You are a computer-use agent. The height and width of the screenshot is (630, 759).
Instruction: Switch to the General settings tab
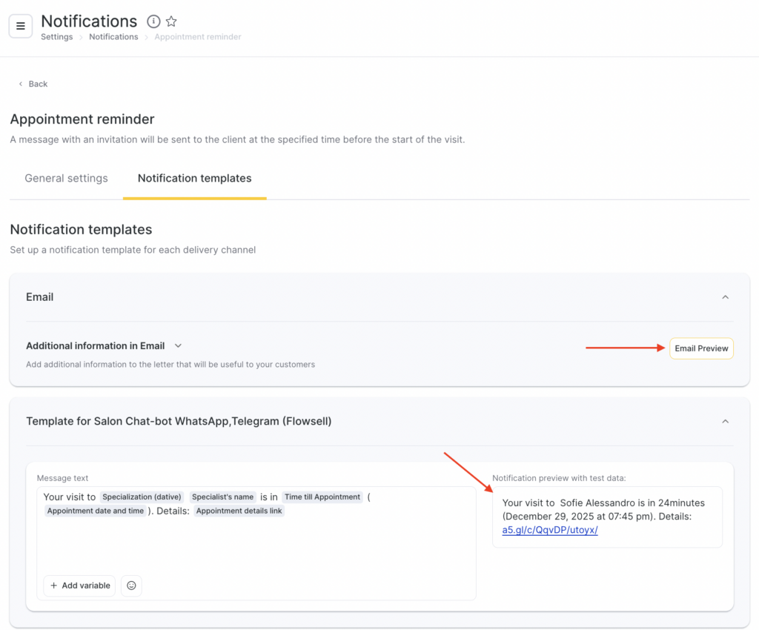point(66,179)
